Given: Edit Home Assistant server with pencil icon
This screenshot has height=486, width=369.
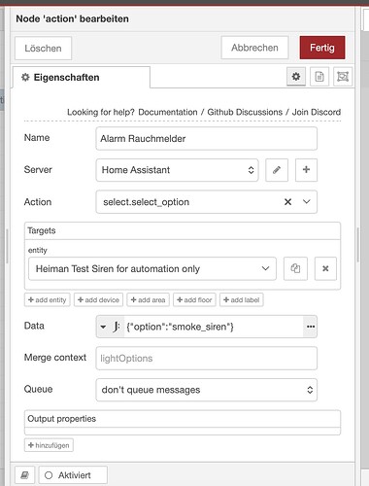Looking at the screenshot, I should (x=277, y=170).
